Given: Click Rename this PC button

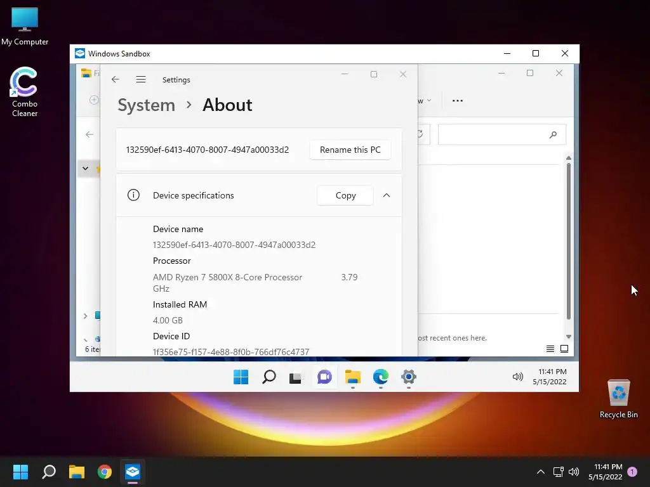Looking at the screenshot, I should click(350, 150).
